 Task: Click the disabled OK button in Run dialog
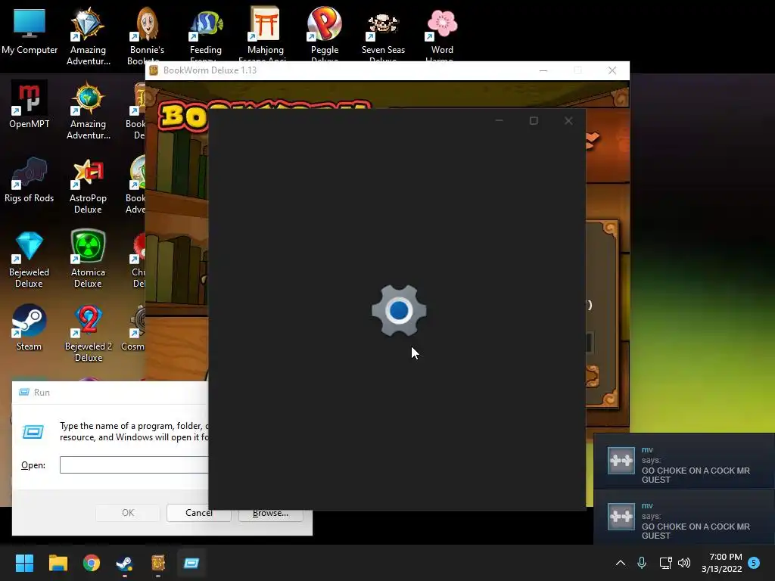(127, 513)
